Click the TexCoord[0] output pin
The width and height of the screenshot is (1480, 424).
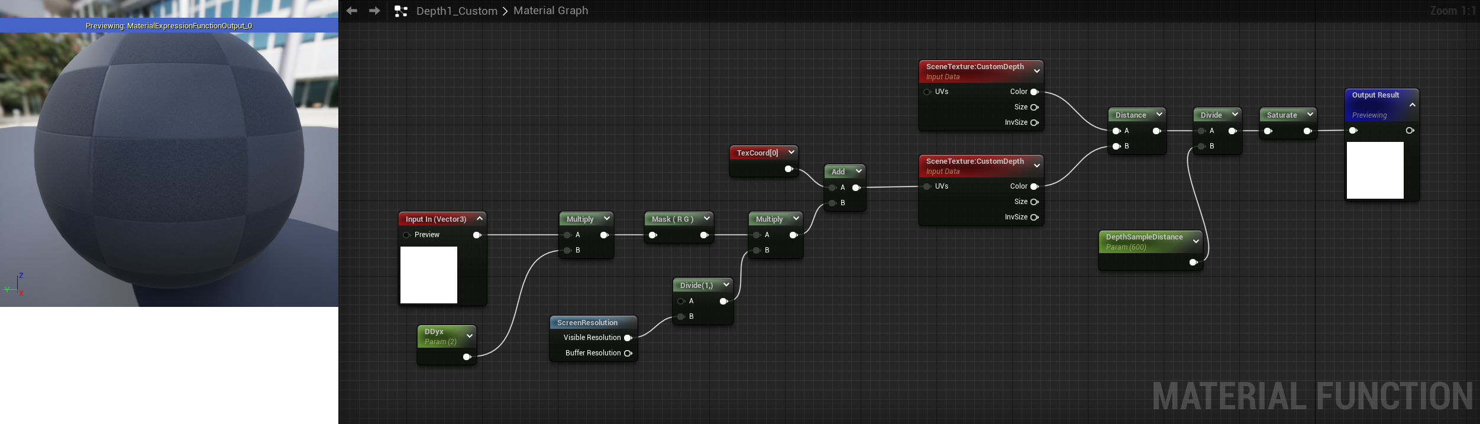coord(789,169)
